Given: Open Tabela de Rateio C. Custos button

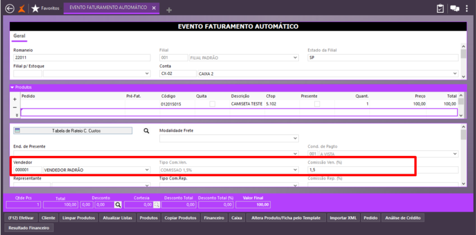Looking at the screenshot, I should tap(73, 130).
